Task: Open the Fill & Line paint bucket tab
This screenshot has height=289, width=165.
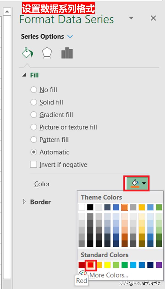Action: pos(28,53)
